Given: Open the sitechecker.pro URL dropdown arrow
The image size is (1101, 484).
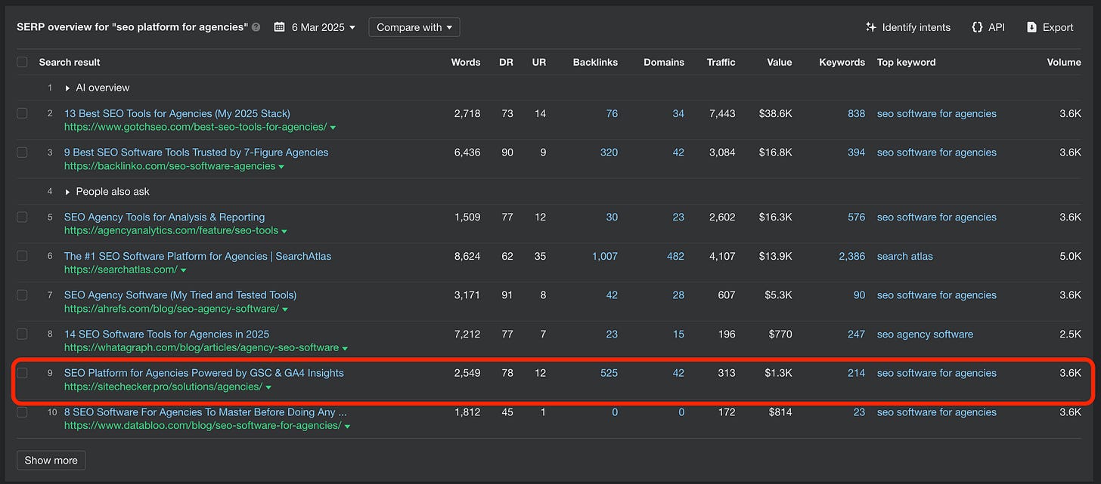Looking at the screenshot, I should [268, 387].
